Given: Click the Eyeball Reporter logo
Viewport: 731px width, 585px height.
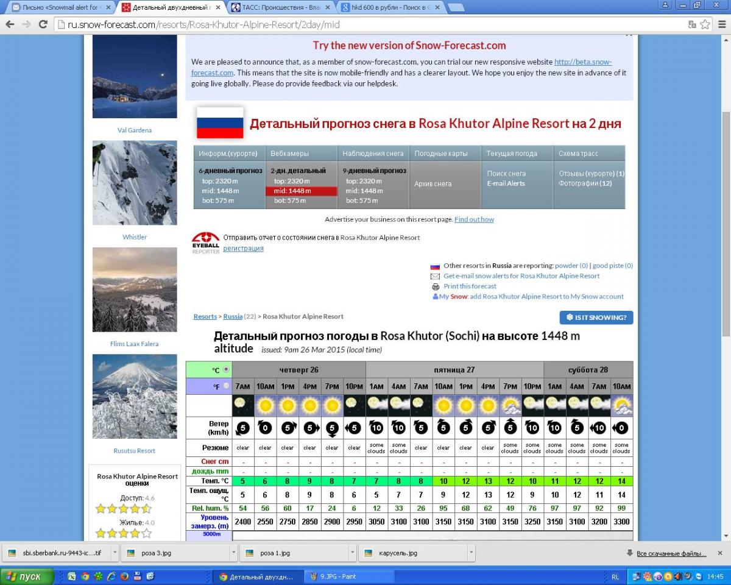Looking at the screenshot, I should (x=205, y=243).
